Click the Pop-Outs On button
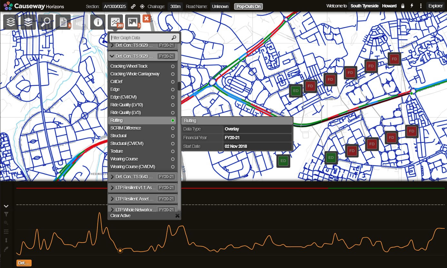Viewport: 447px width, 268px height. [x=248, y=6]
